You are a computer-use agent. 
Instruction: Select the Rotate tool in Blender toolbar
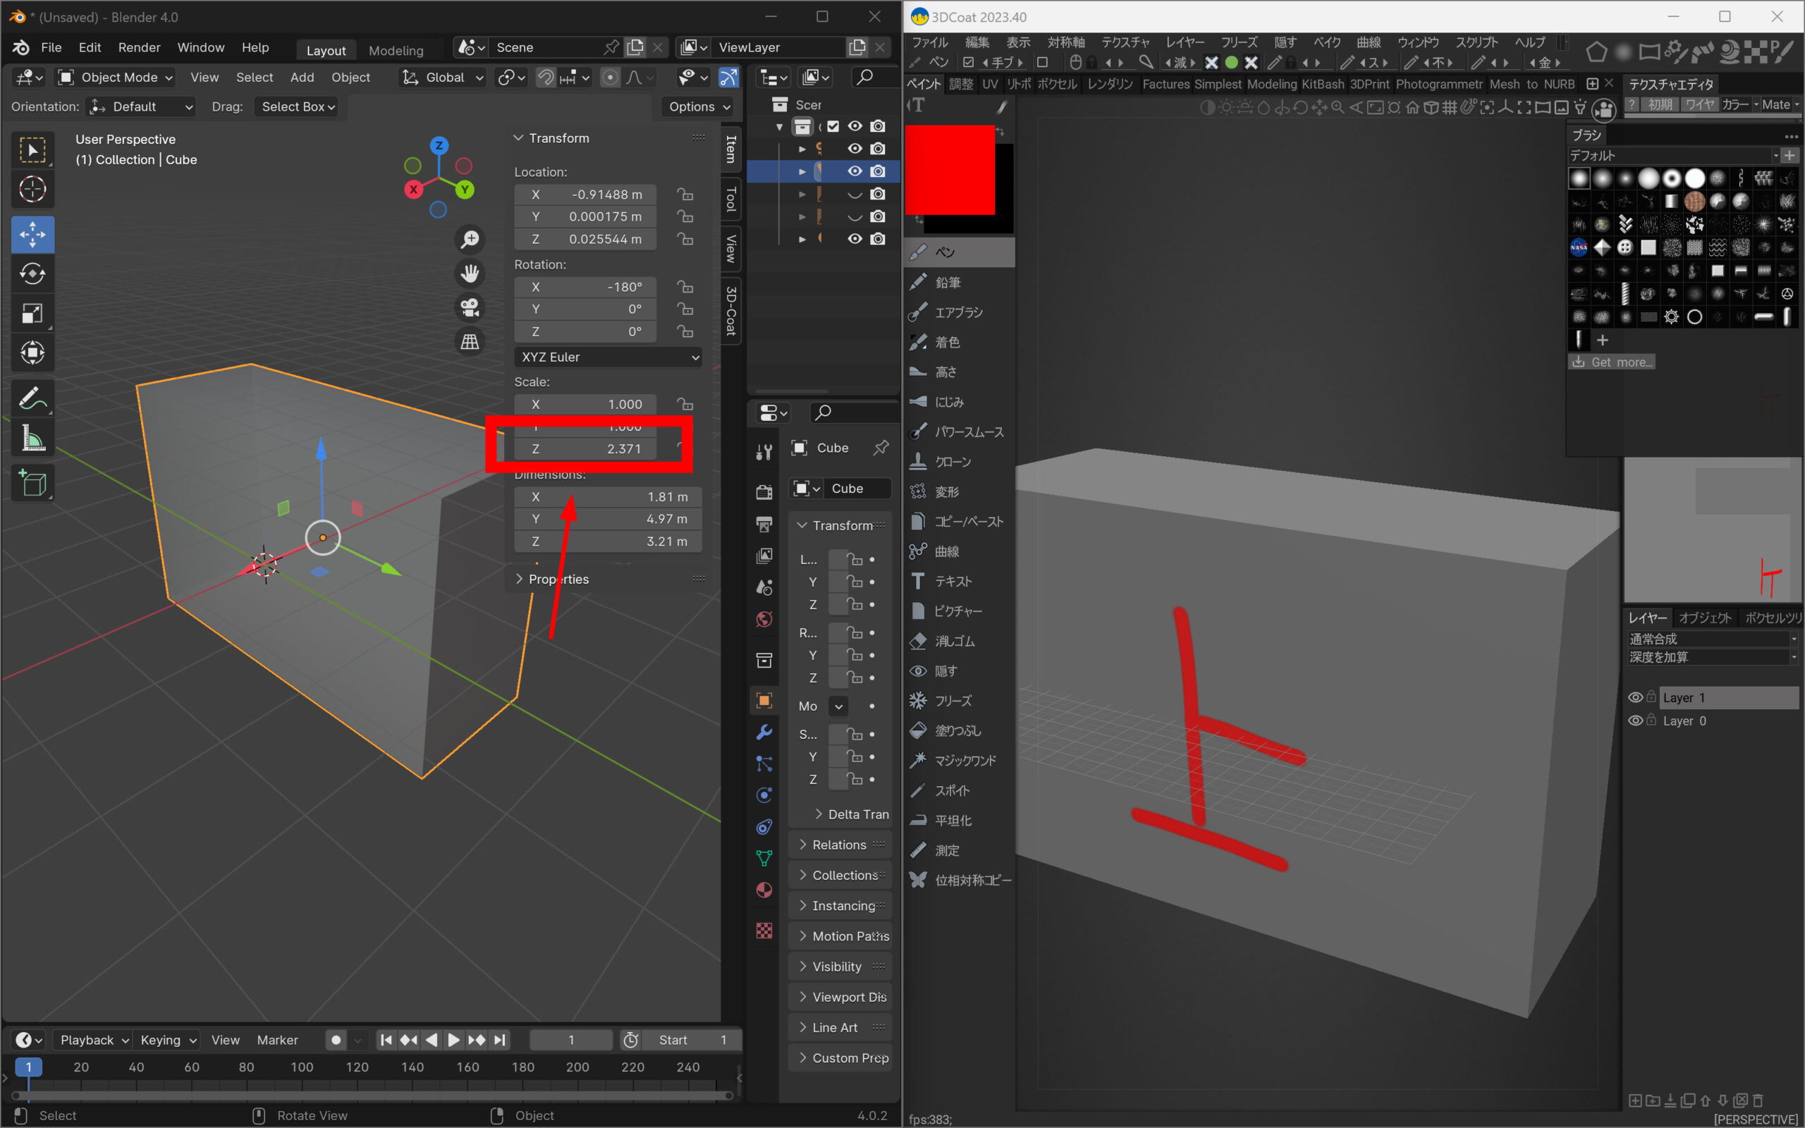click(32, 274)
